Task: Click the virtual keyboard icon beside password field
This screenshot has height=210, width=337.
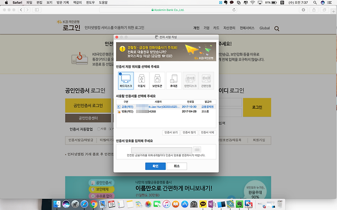Action: point(197,149)
